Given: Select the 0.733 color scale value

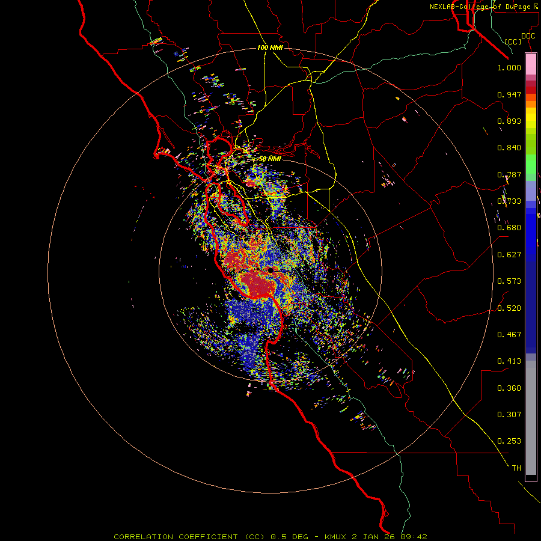Looking at the screenshot, I should pyautogui.click(x=509, y=201).
